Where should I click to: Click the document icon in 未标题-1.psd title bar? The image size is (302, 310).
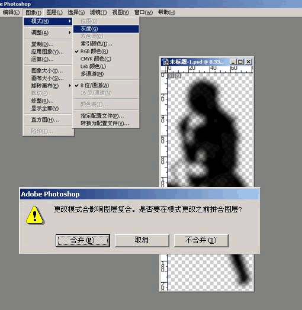point(165,62)
